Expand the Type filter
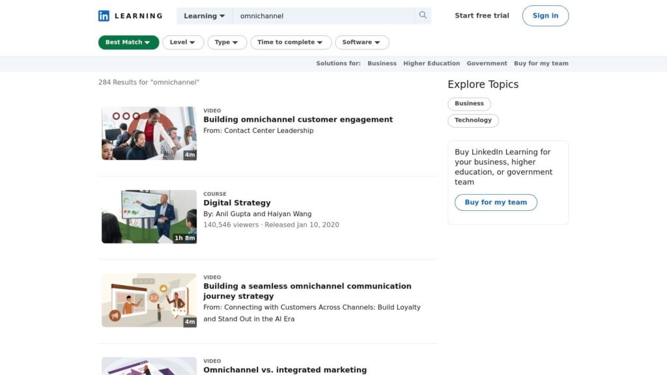The image size is (667, 375). [x=227, y=42]
